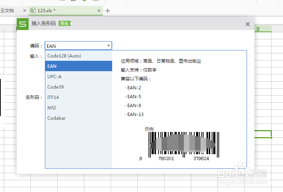283x192 pixels.
Task: Open the 编码 encoding combo box
Action: click(78, 46)
